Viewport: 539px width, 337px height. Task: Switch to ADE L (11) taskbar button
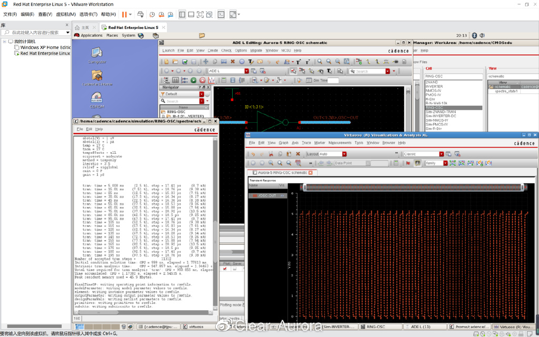click(425, 326)
